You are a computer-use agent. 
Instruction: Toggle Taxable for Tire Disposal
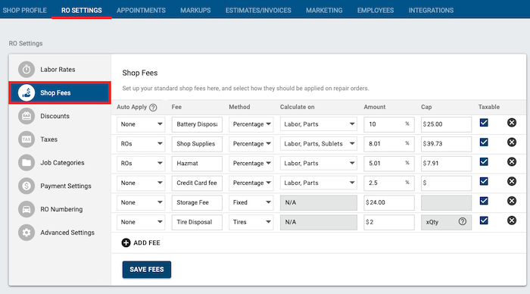click(484, 220)
